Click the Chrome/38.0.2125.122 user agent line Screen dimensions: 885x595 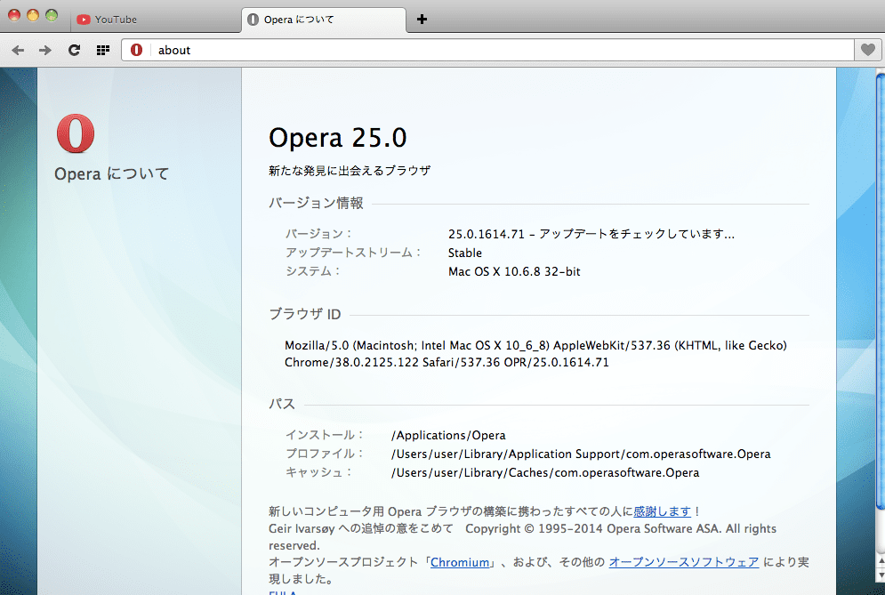447,362
